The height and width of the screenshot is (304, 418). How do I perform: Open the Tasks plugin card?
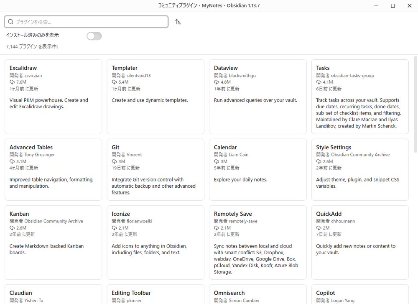tap(360, 97)
